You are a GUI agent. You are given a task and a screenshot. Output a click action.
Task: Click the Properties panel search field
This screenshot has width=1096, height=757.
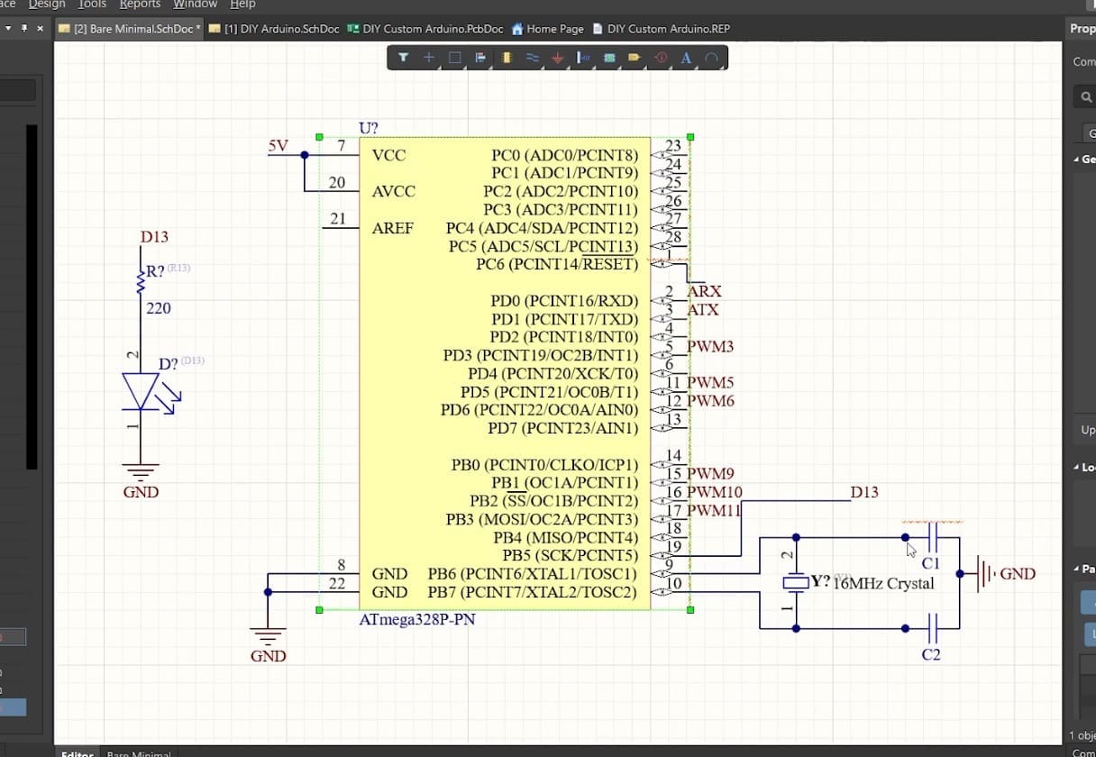pyautogui.click(x=1084, y=96)
